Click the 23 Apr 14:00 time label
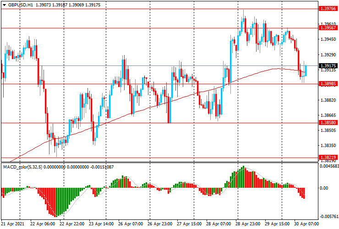Viewport: 339px width, 229px height. coord(101,224)
